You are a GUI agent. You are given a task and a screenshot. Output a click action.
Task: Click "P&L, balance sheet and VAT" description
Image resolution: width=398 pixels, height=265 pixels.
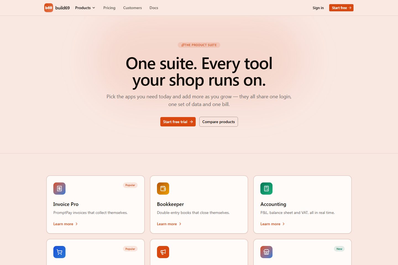pos(297,213)
